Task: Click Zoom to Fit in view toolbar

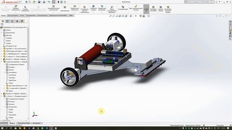Action: [x=110, y=16]
